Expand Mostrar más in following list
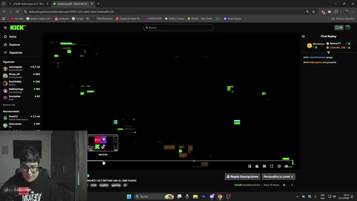This screenshot has height=201, width=357. [x=9, y=105]
